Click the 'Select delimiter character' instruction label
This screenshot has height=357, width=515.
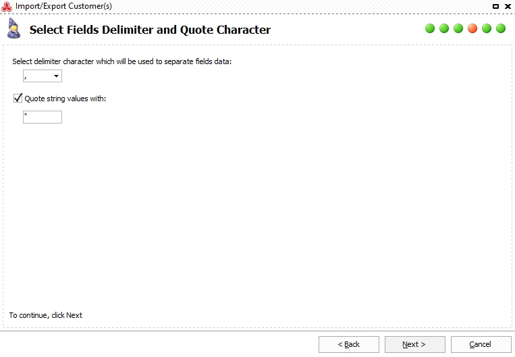point(122,61)
